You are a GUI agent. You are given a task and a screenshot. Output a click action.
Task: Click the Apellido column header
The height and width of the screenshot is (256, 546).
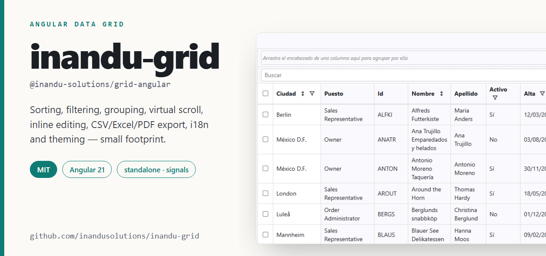[468, 93]
